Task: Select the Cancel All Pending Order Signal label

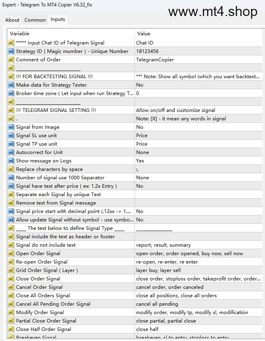Action: tap(53, 304)
